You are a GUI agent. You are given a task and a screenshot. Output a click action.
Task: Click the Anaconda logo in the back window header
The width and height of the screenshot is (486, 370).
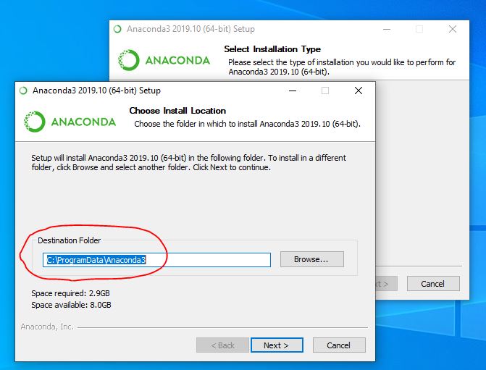coord(164,60)
